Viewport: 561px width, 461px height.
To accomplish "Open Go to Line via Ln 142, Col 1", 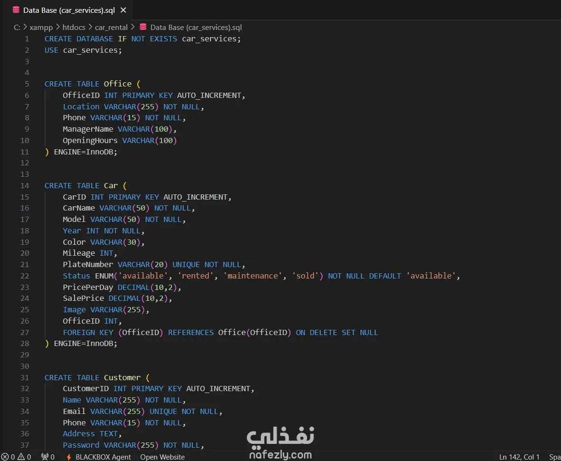I will click(519, 457).
